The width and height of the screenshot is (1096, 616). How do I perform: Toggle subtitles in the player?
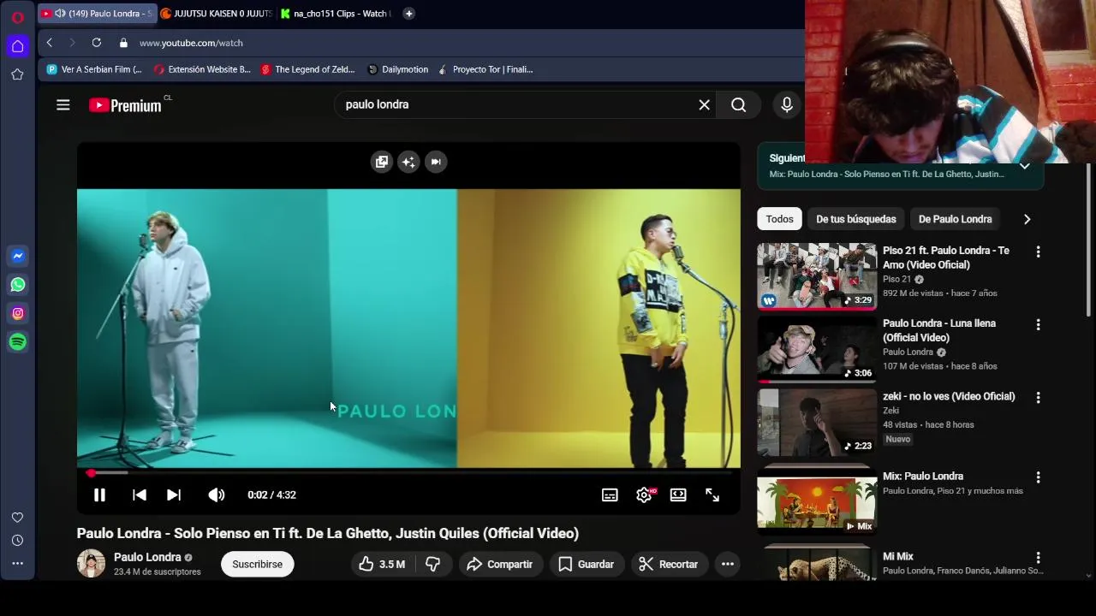(x=610, y=495)
